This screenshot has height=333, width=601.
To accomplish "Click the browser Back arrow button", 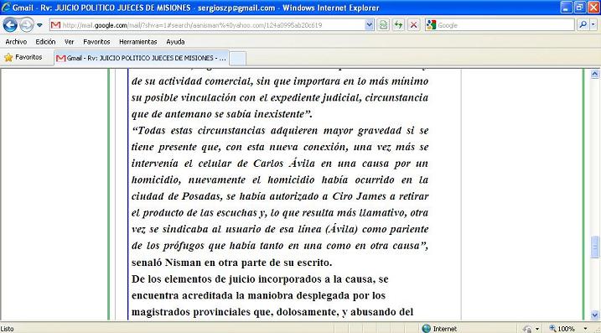I will [10, 25].
